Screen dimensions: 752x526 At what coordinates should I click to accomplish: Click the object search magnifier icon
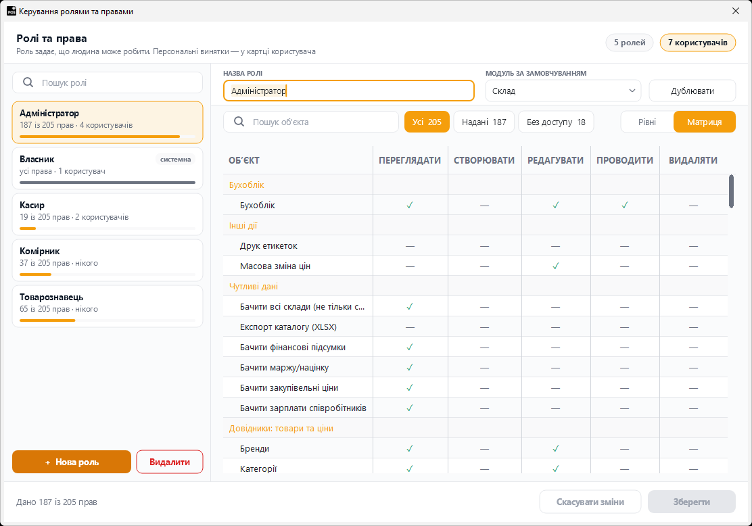[239, 122]
